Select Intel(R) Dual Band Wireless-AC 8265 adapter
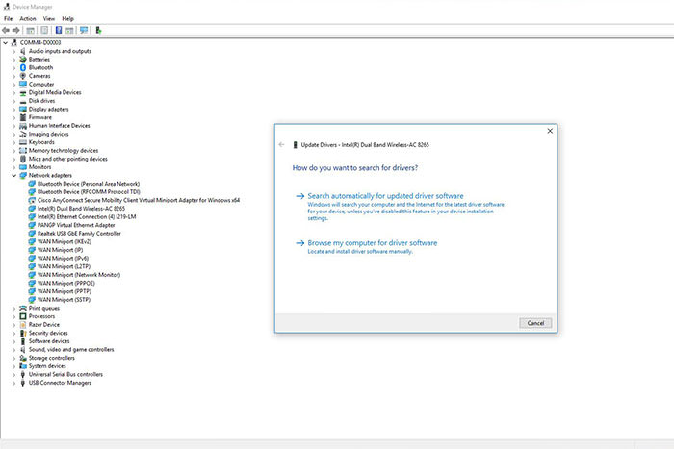Image resolution: width=674 pixels, height=449 pixels. pyautogui.click(x=81, y=208)
